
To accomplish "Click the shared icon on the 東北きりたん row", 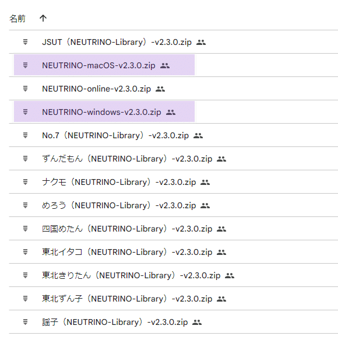I will [230, 276].
